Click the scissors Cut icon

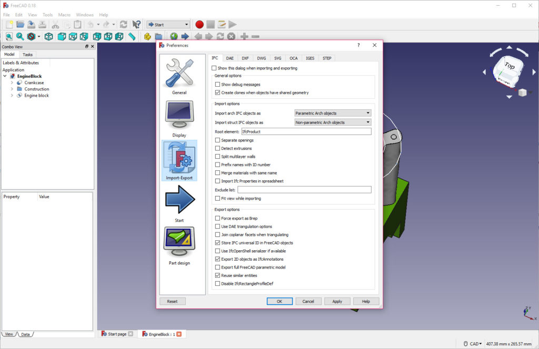click(x=55, y=24)
